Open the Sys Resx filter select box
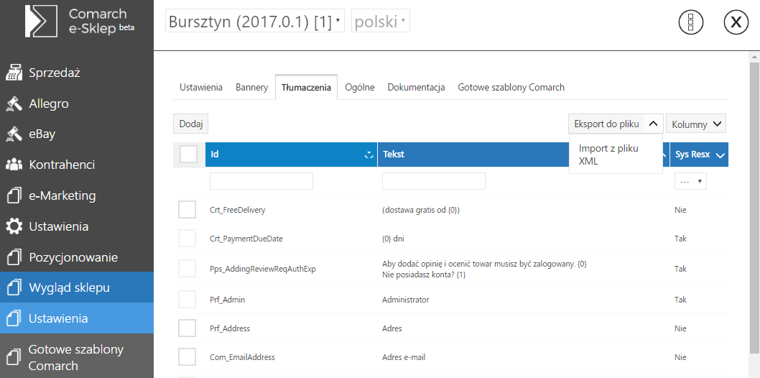 click(x=691, y=181)
